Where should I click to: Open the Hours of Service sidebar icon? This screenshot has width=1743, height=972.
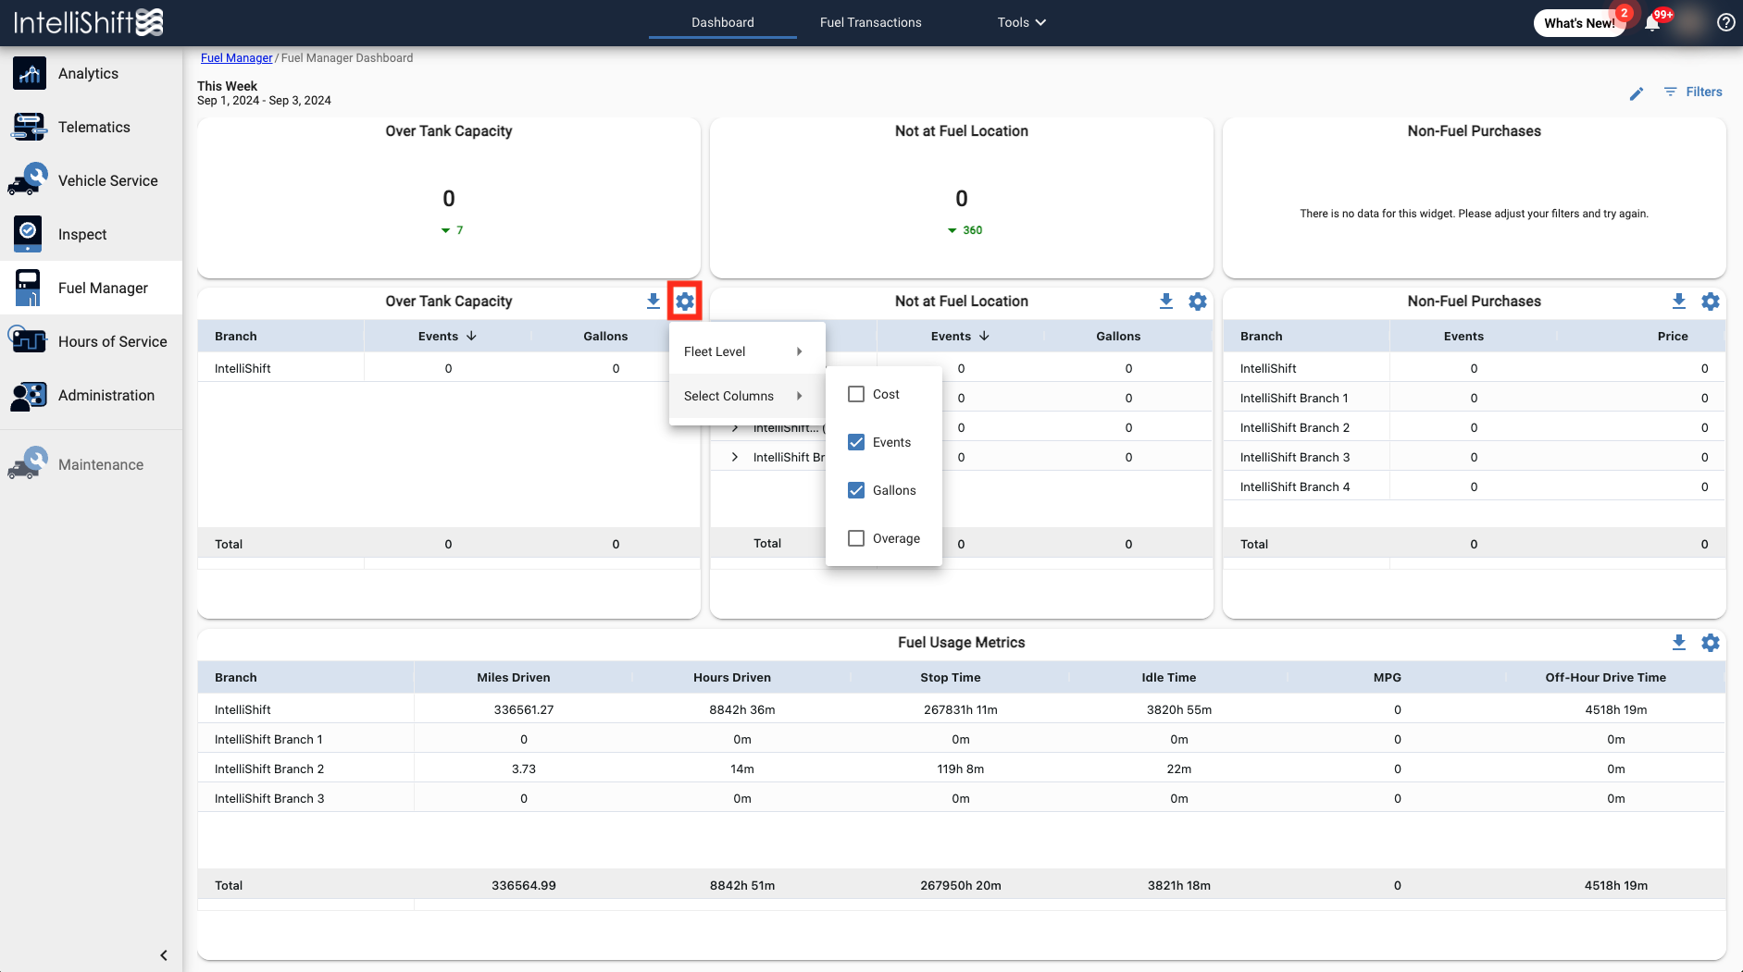coord(28,341)
